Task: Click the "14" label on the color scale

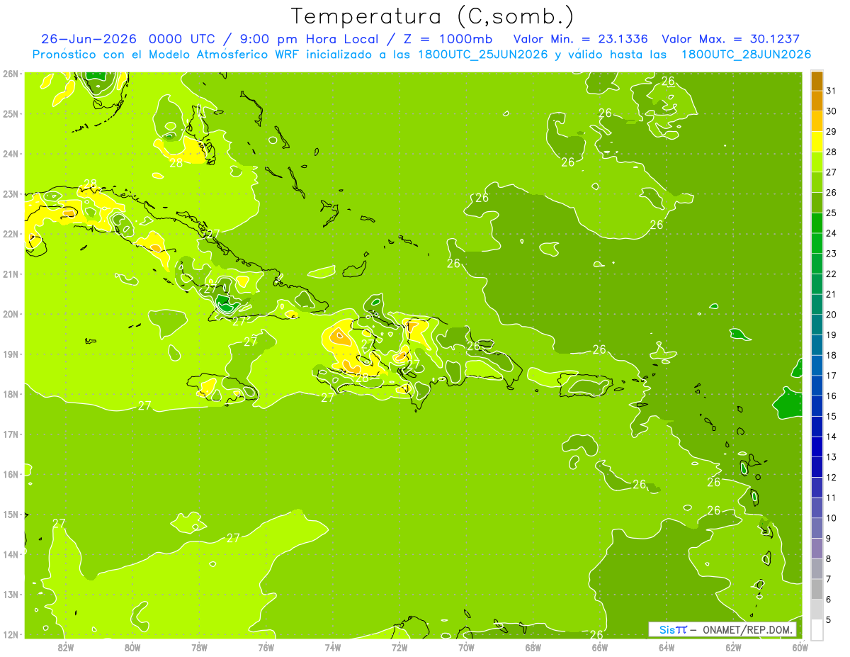Action: 831,437
